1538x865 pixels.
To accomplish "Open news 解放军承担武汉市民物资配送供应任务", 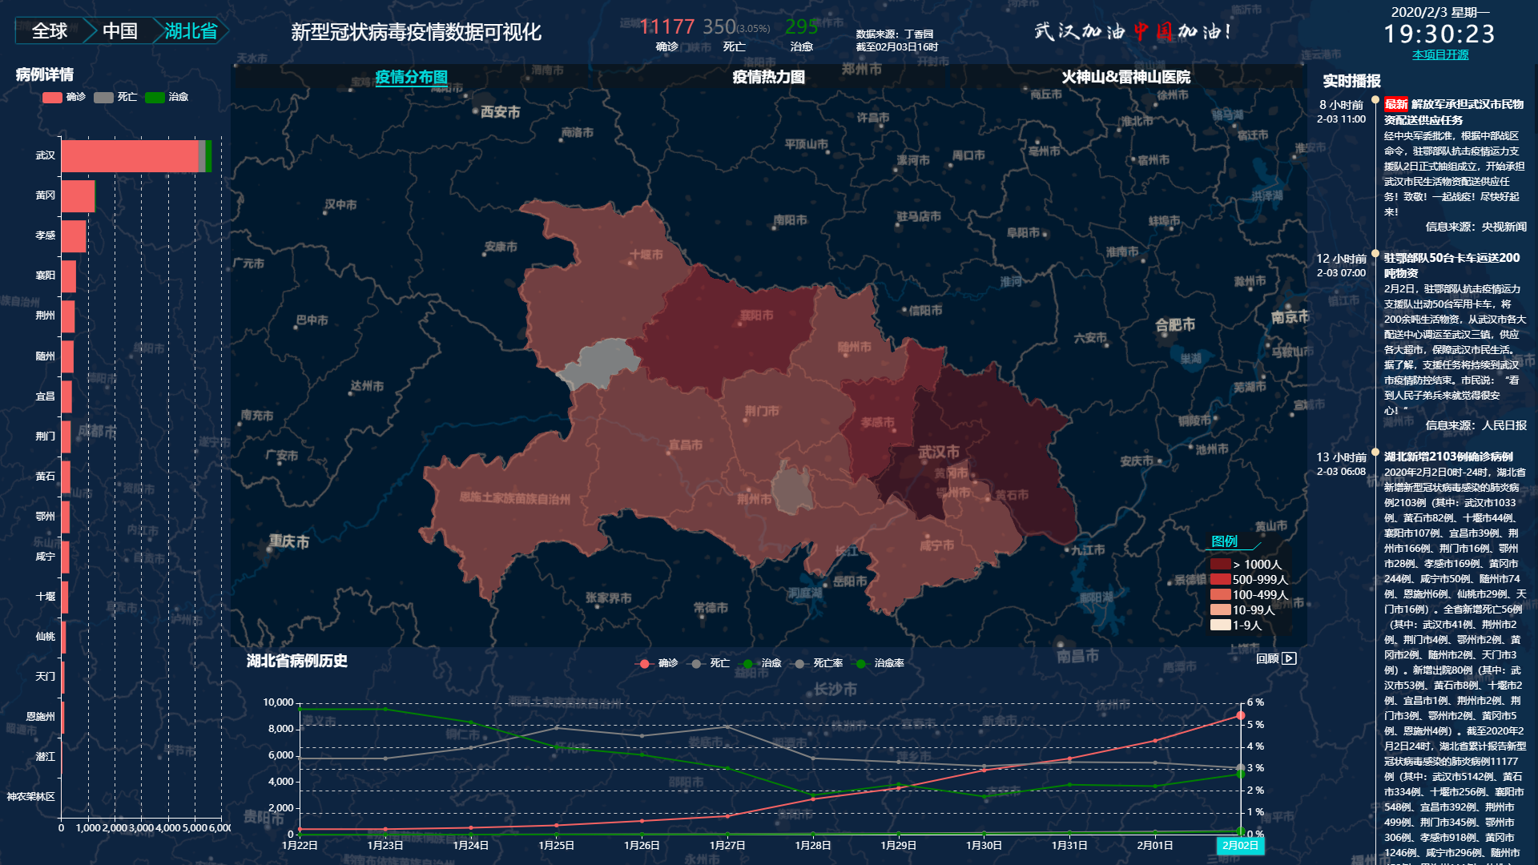I will pyautogui.click(x=1453, y=112).
